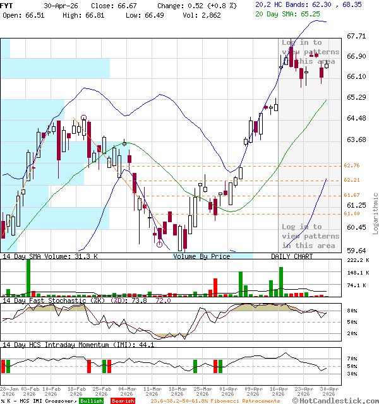Click the 62.76 Fibonacci level label
This screenshot has height=404, width=379.
pos(351,165)
